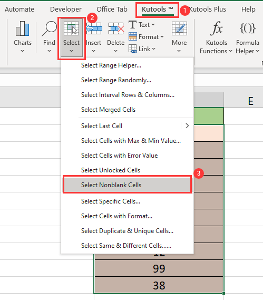Click the Find magnifier icon
Screen dimensions: 263x300
pyautogui.click(x=49, y=28)
